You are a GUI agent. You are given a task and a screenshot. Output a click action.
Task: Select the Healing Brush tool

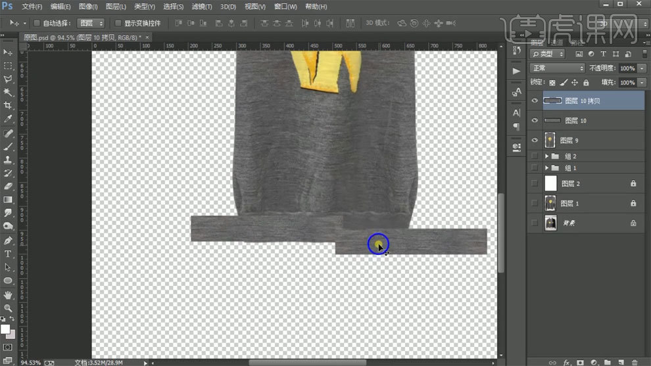tap(7, 133)
